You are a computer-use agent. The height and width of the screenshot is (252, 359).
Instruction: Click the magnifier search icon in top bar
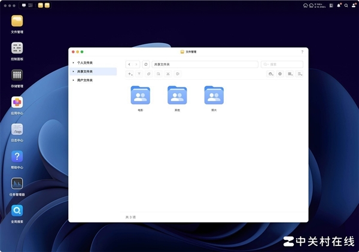tap(346, 5)
